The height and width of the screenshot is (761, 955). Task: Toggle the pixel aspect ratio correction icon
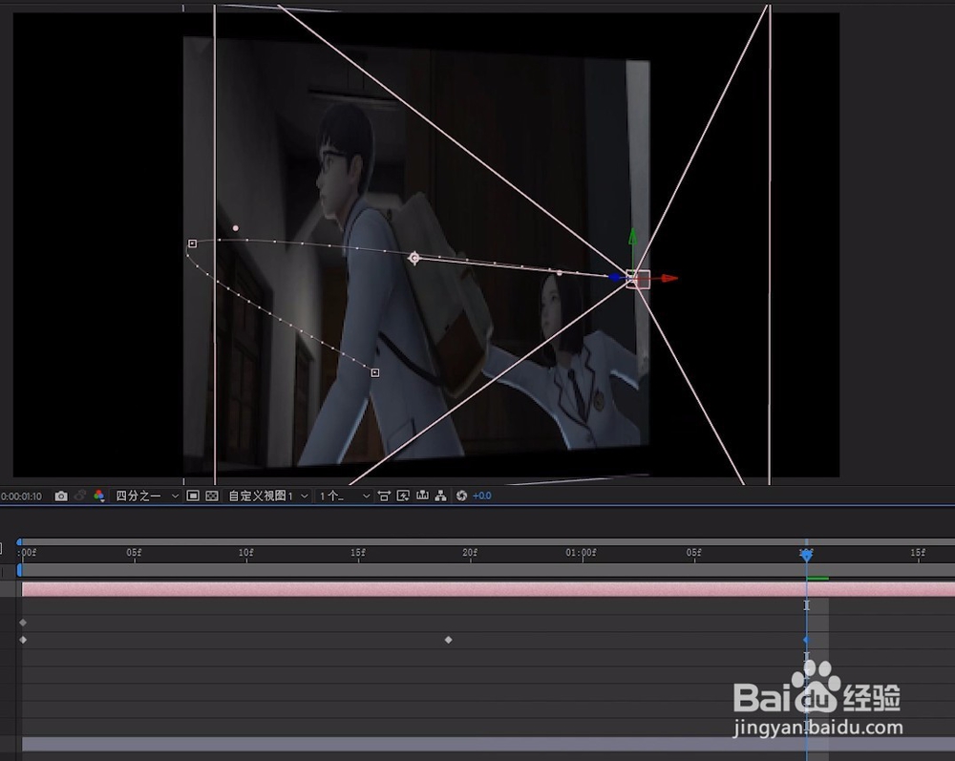pyautogui.click(x=384, y=497)
